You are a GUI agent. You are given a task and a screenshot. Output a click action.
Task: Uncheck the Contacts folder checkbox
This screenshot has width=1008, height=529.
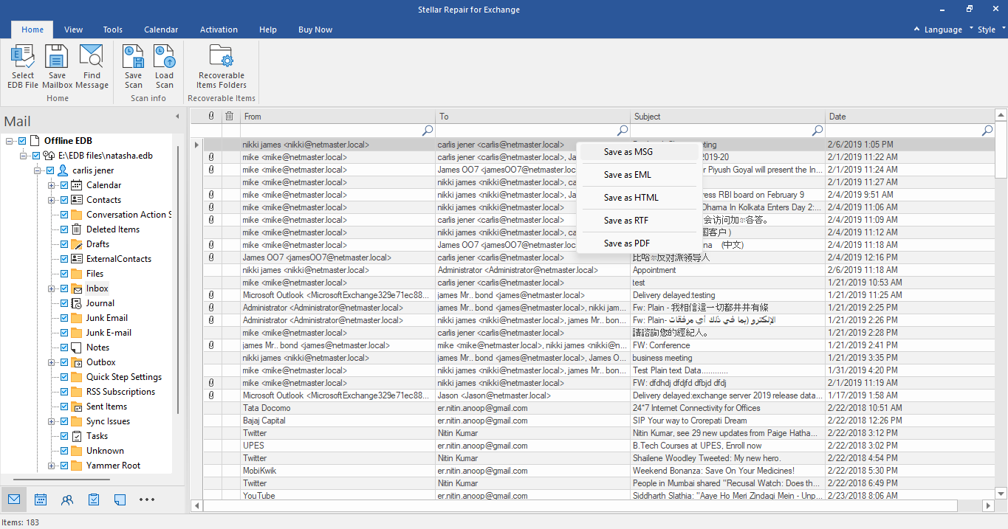pos(64,200)
